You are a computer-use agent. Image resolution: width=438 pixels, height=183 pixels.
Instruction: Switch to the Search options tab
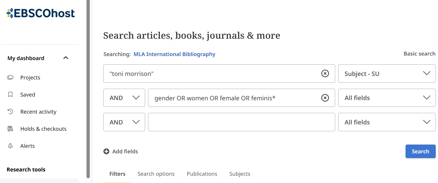[156, 174]
